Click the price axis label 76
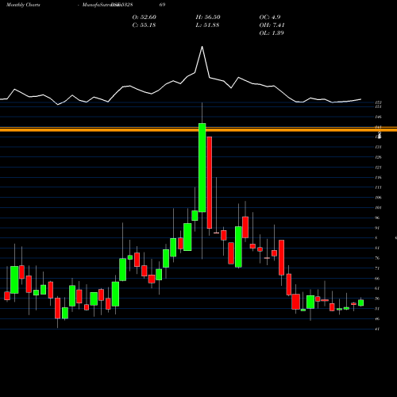The height and width of the screenshot is (397, 397). coord(378,258)
